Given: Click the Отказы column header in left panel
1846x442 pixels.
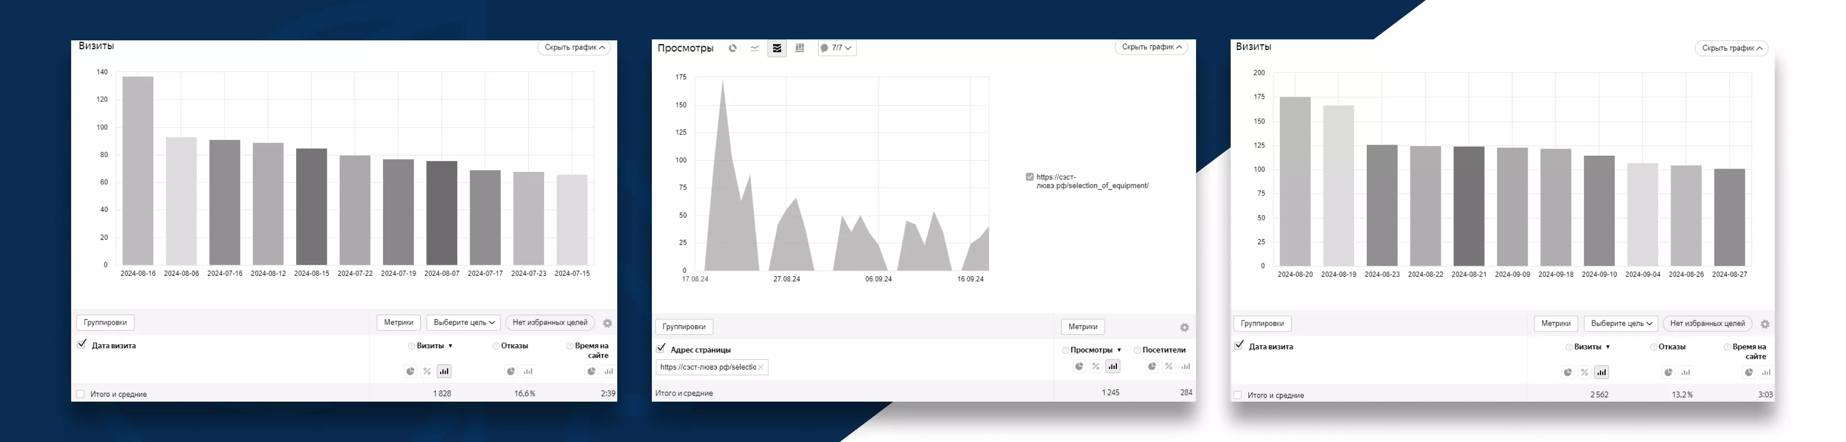Looking at the screenshot, I should coord(514,346).
